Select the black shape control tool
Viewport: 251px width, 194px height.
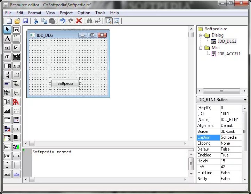click(x=16, y=138)
